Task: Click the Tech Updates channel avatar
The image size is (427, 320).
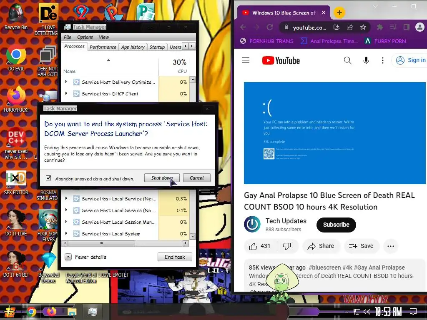Action: (x=252, y=224)
